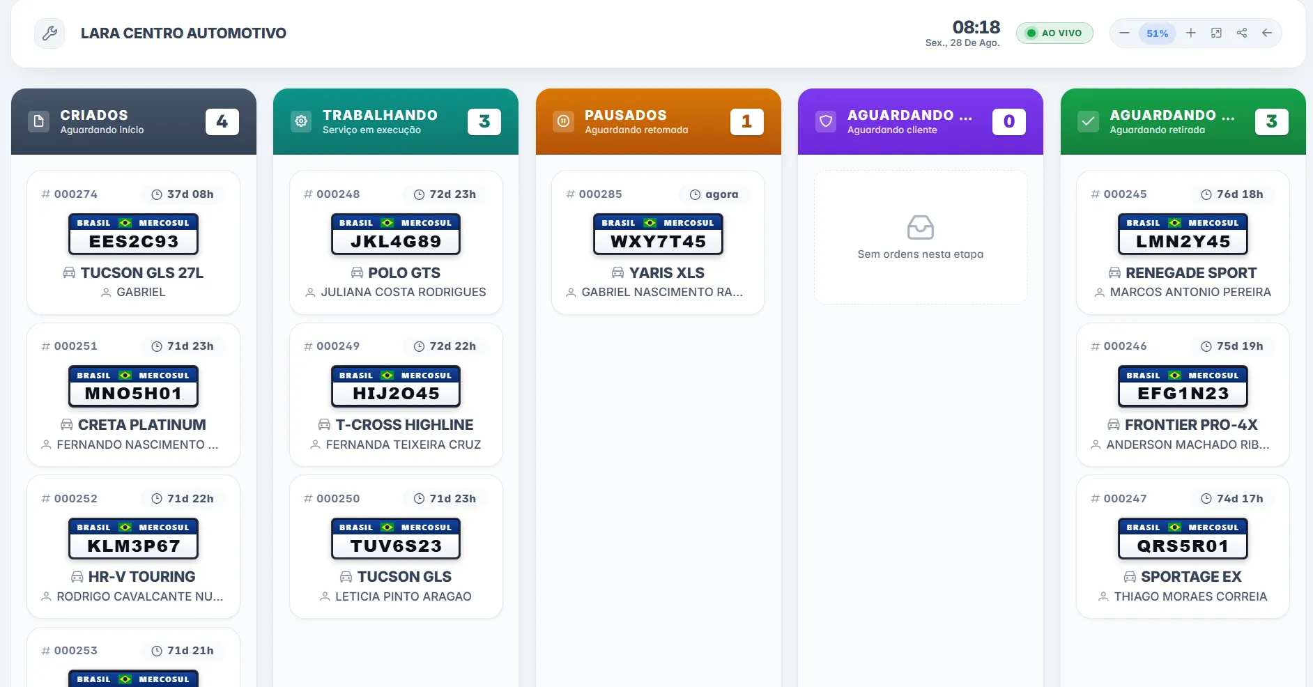
Task: Click the 74d 17h time badge
Action: point(1232,499)
